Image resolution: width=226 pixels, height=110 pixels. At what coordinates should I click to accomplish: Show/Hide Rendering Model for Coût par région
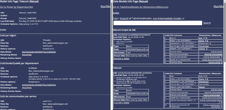27,55
